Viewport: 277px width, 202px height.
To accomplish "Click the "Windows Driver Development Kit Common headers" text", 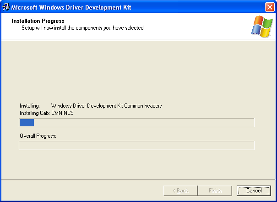I will tap(106, 106).
